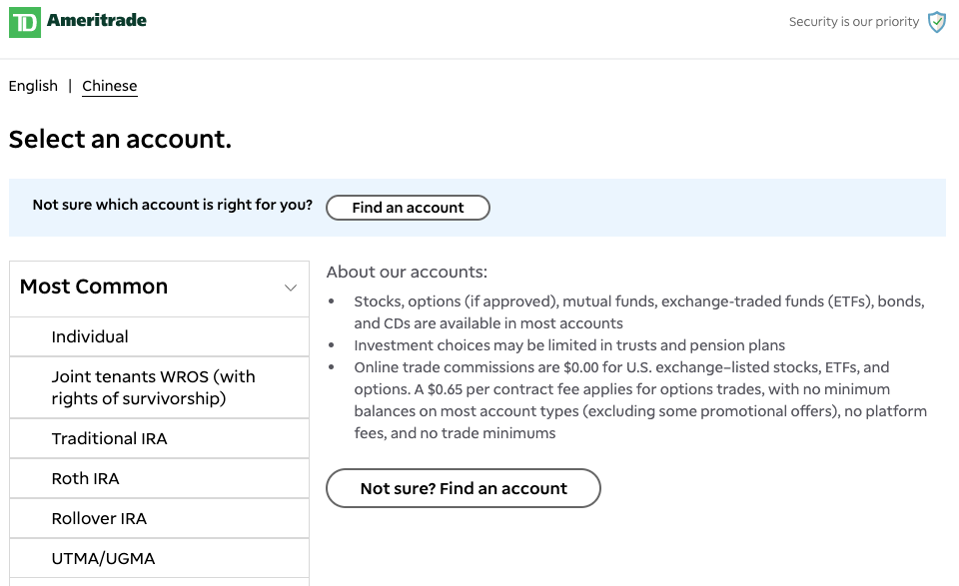Click the 'Security is our priority' text
Screen dimensions: 959x586
[x=853, y=22]
